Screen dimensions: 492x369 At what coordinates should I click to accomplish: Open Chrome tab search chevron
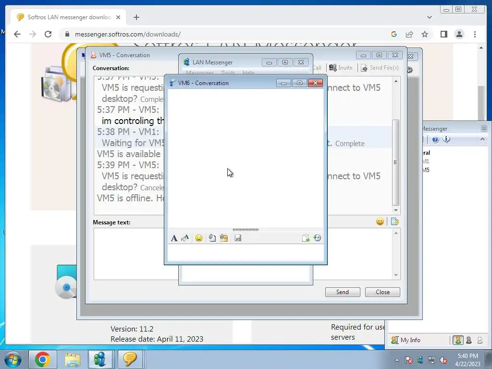430,17
